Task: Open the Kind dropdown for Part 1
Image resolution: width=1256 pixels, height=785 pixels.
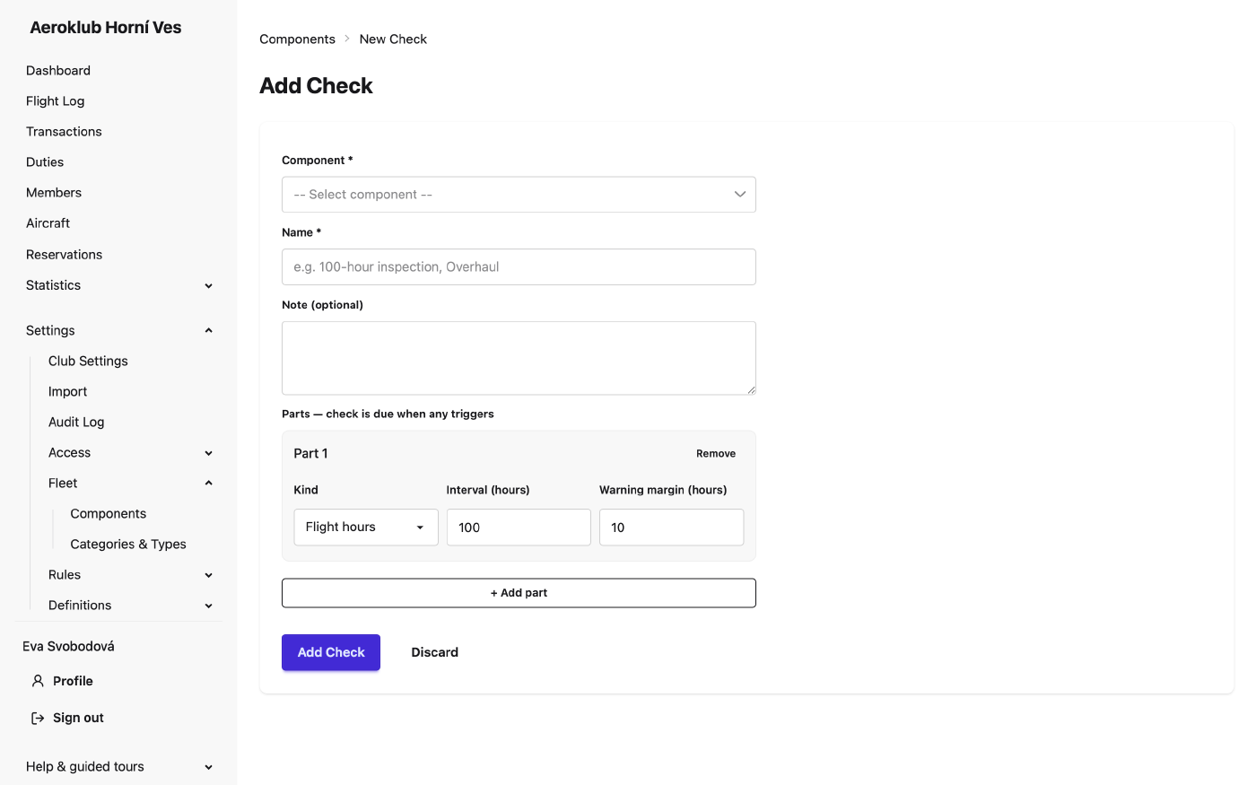Action: [x=366, y=528]
